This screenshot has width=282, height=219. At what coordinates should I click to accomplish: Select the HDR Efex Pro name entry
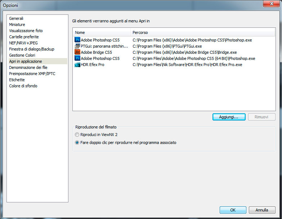point(93,65)
